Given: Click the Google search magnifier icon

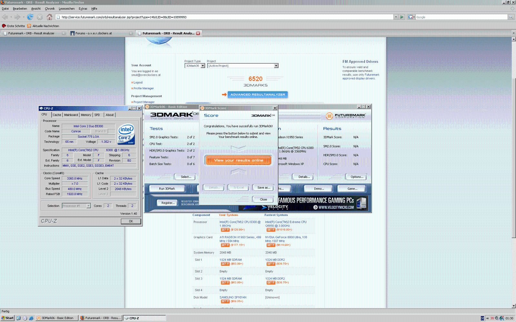Looking at the screenshot, I should [x=511, y=17].
